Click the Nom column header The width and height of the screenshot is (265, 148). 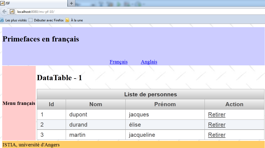click(x=96, y=104)
